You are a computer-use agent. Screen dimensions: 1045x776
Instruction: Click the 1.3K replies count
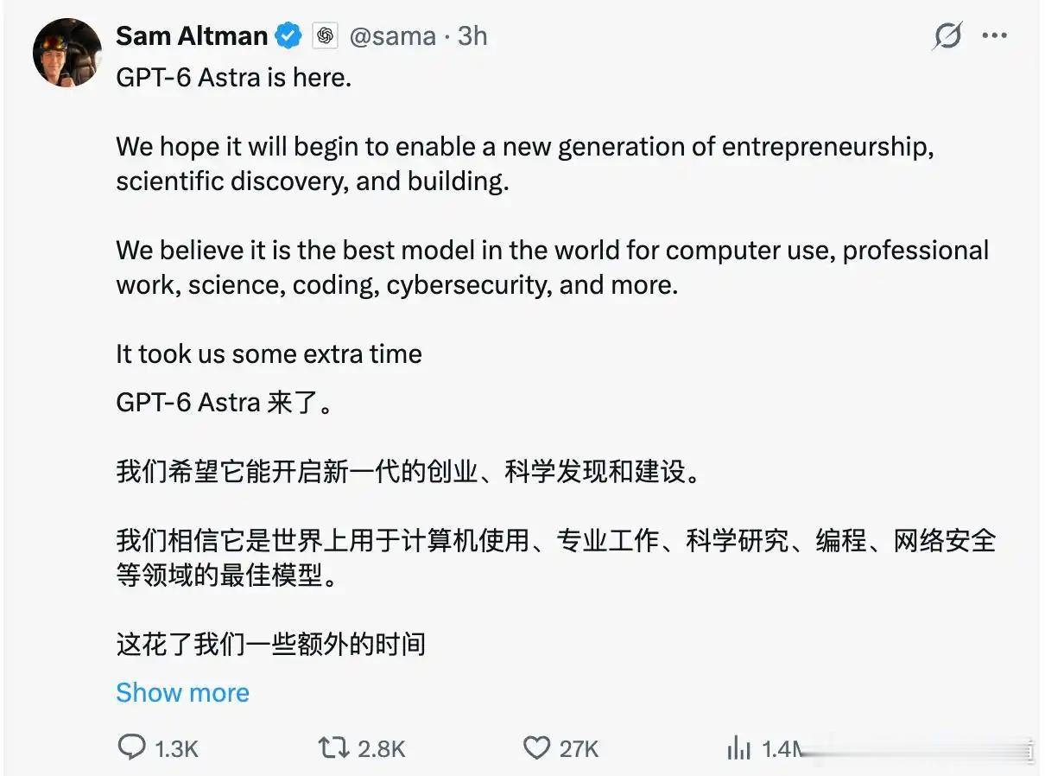(176, 748)
